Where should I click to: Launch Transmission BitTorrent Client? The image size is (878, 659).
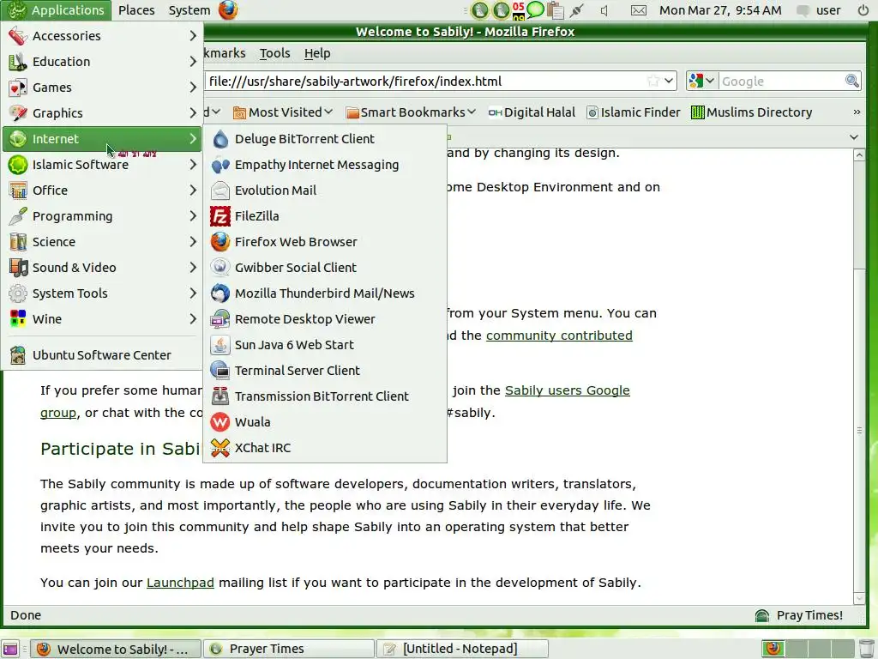(x=325, y=396)
